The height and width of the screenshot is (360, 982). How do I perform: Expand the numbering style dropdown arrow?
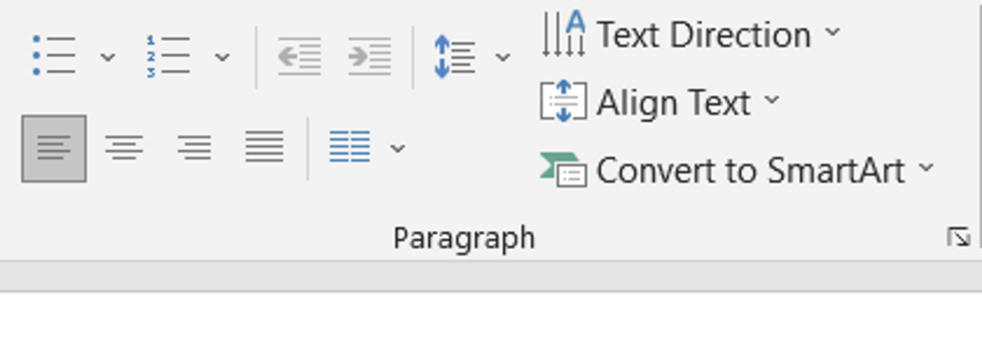[222, 57]
